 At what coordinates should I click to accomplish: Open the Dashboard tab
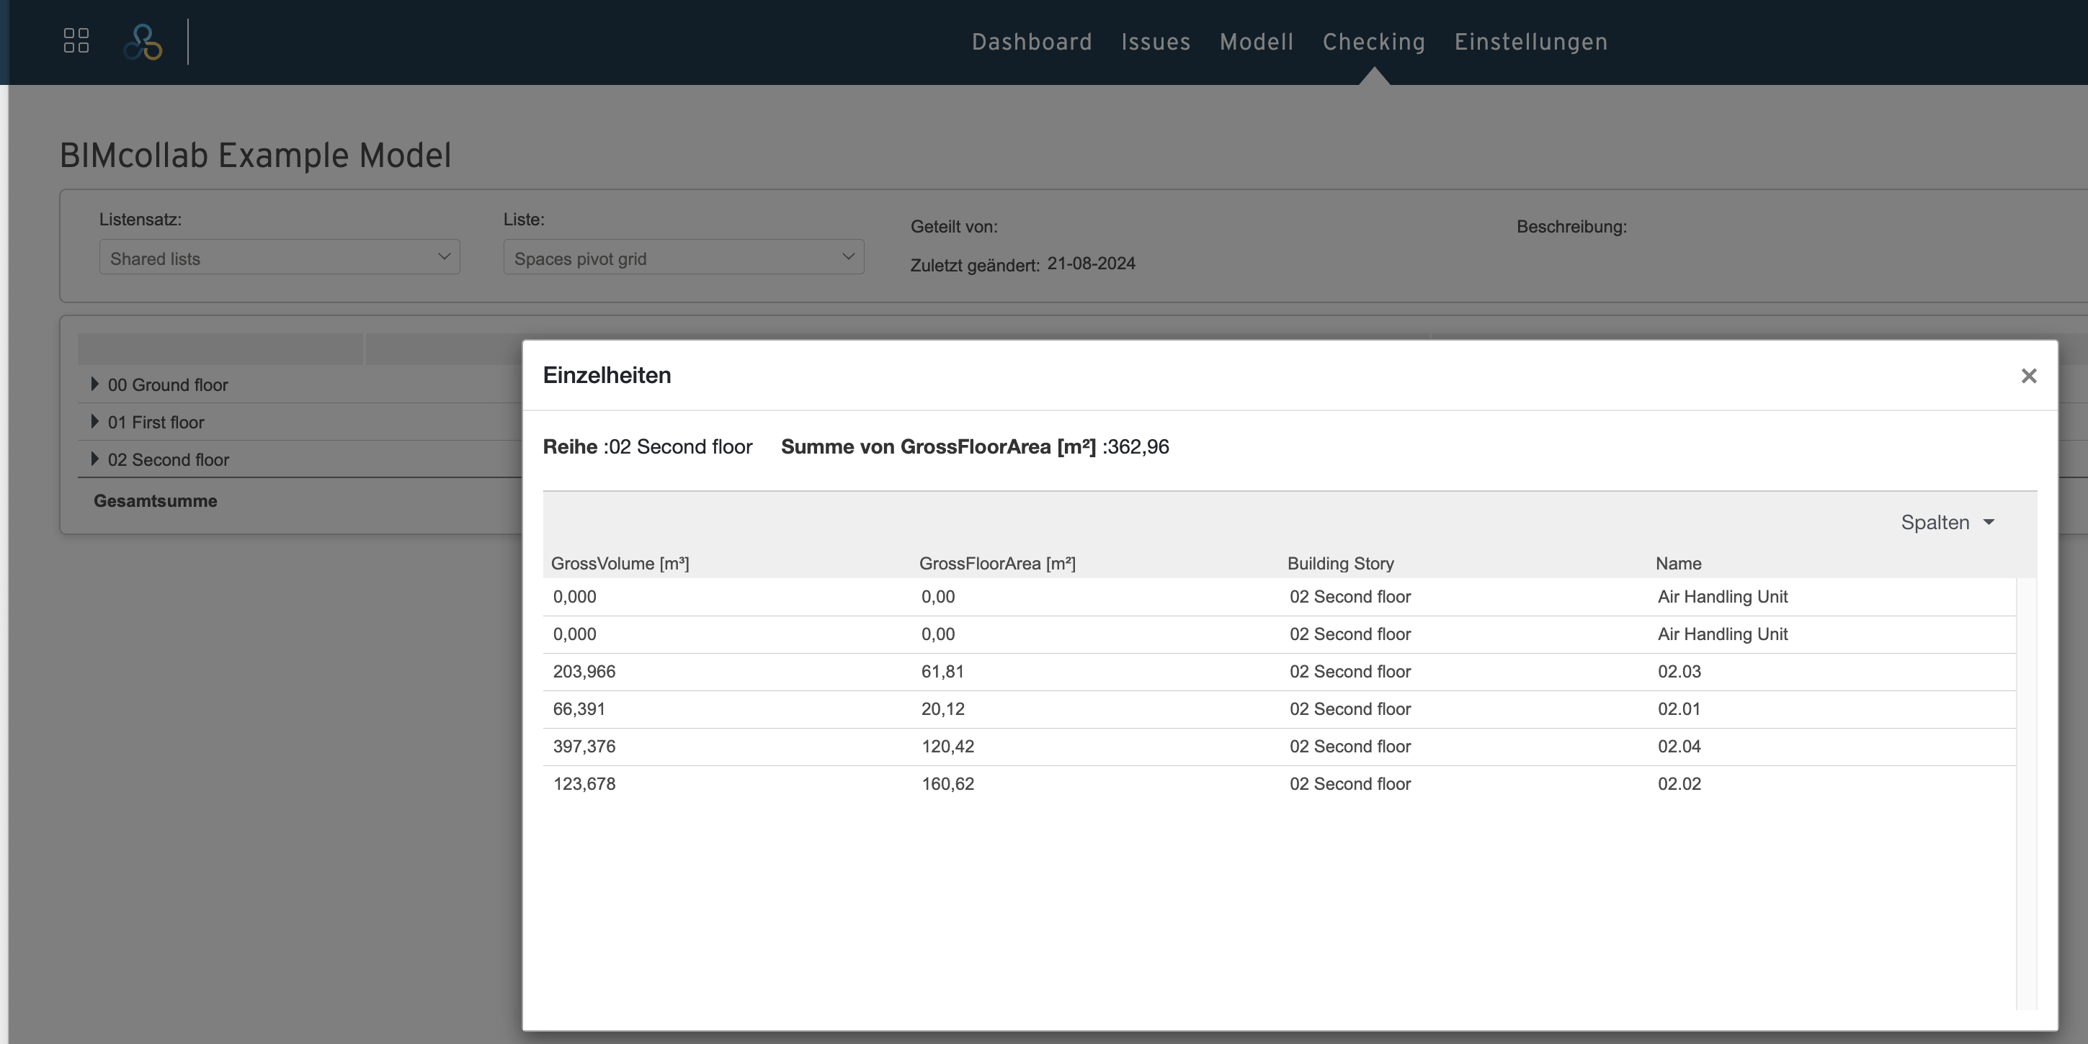pyautogui.click(x=1032, y=42)
